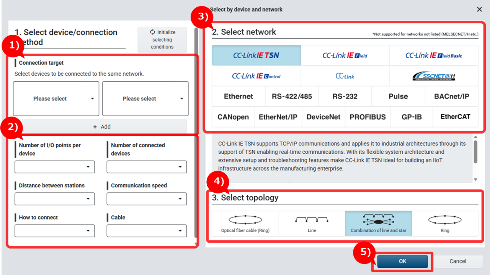Select the RS-232 network option
This screenshot has width=490, height=275.
tap(345, 96)
